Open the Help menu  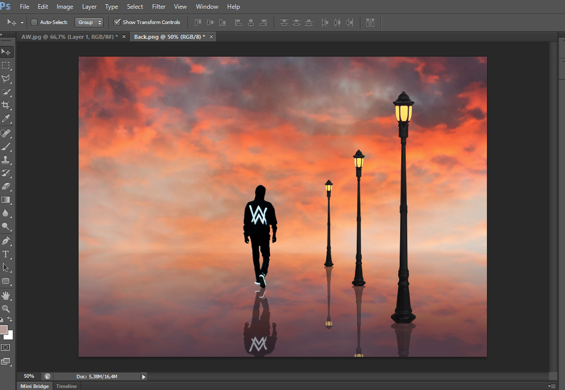233,7
